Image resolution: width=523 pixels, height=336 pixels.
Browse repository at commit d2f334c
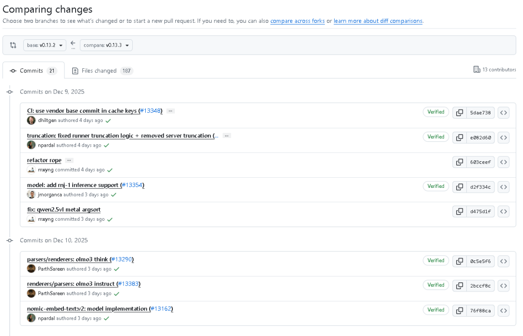504,187
